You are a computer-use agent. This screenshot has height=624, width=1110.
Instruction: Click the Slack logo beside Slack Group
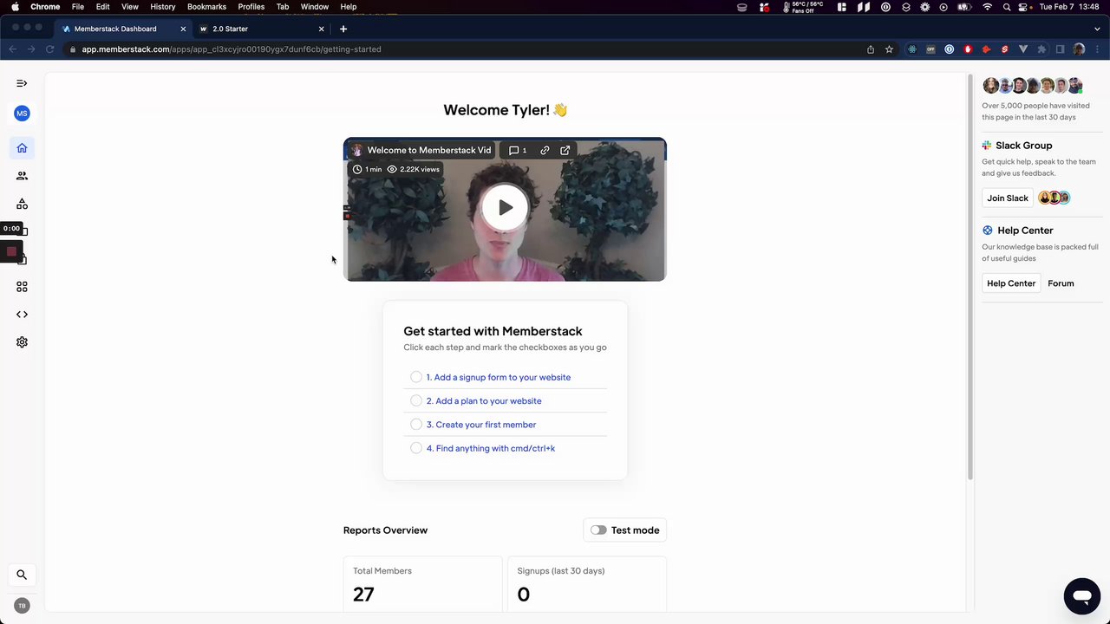point(987,146)
